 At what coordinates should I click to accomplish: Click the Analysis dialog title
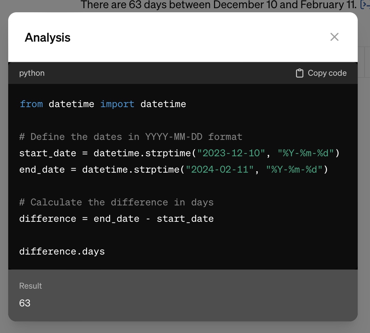[47, 38]
